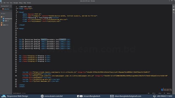Click the title text Bootstrap 4 Text/Typography

click(40, 18)
